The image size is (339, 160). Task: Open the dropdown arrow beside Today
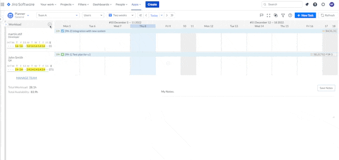[x=162, y=15]
